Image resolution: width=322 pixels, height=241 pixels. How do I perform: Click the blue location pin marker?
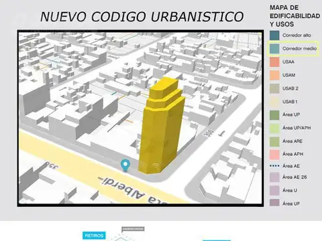click(125, 165)
